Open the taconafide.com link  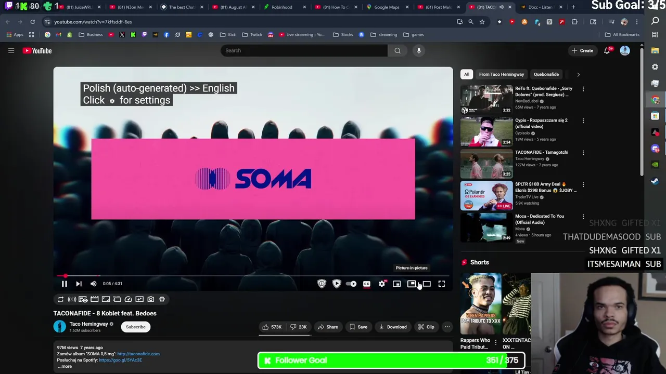pos(138,354)
